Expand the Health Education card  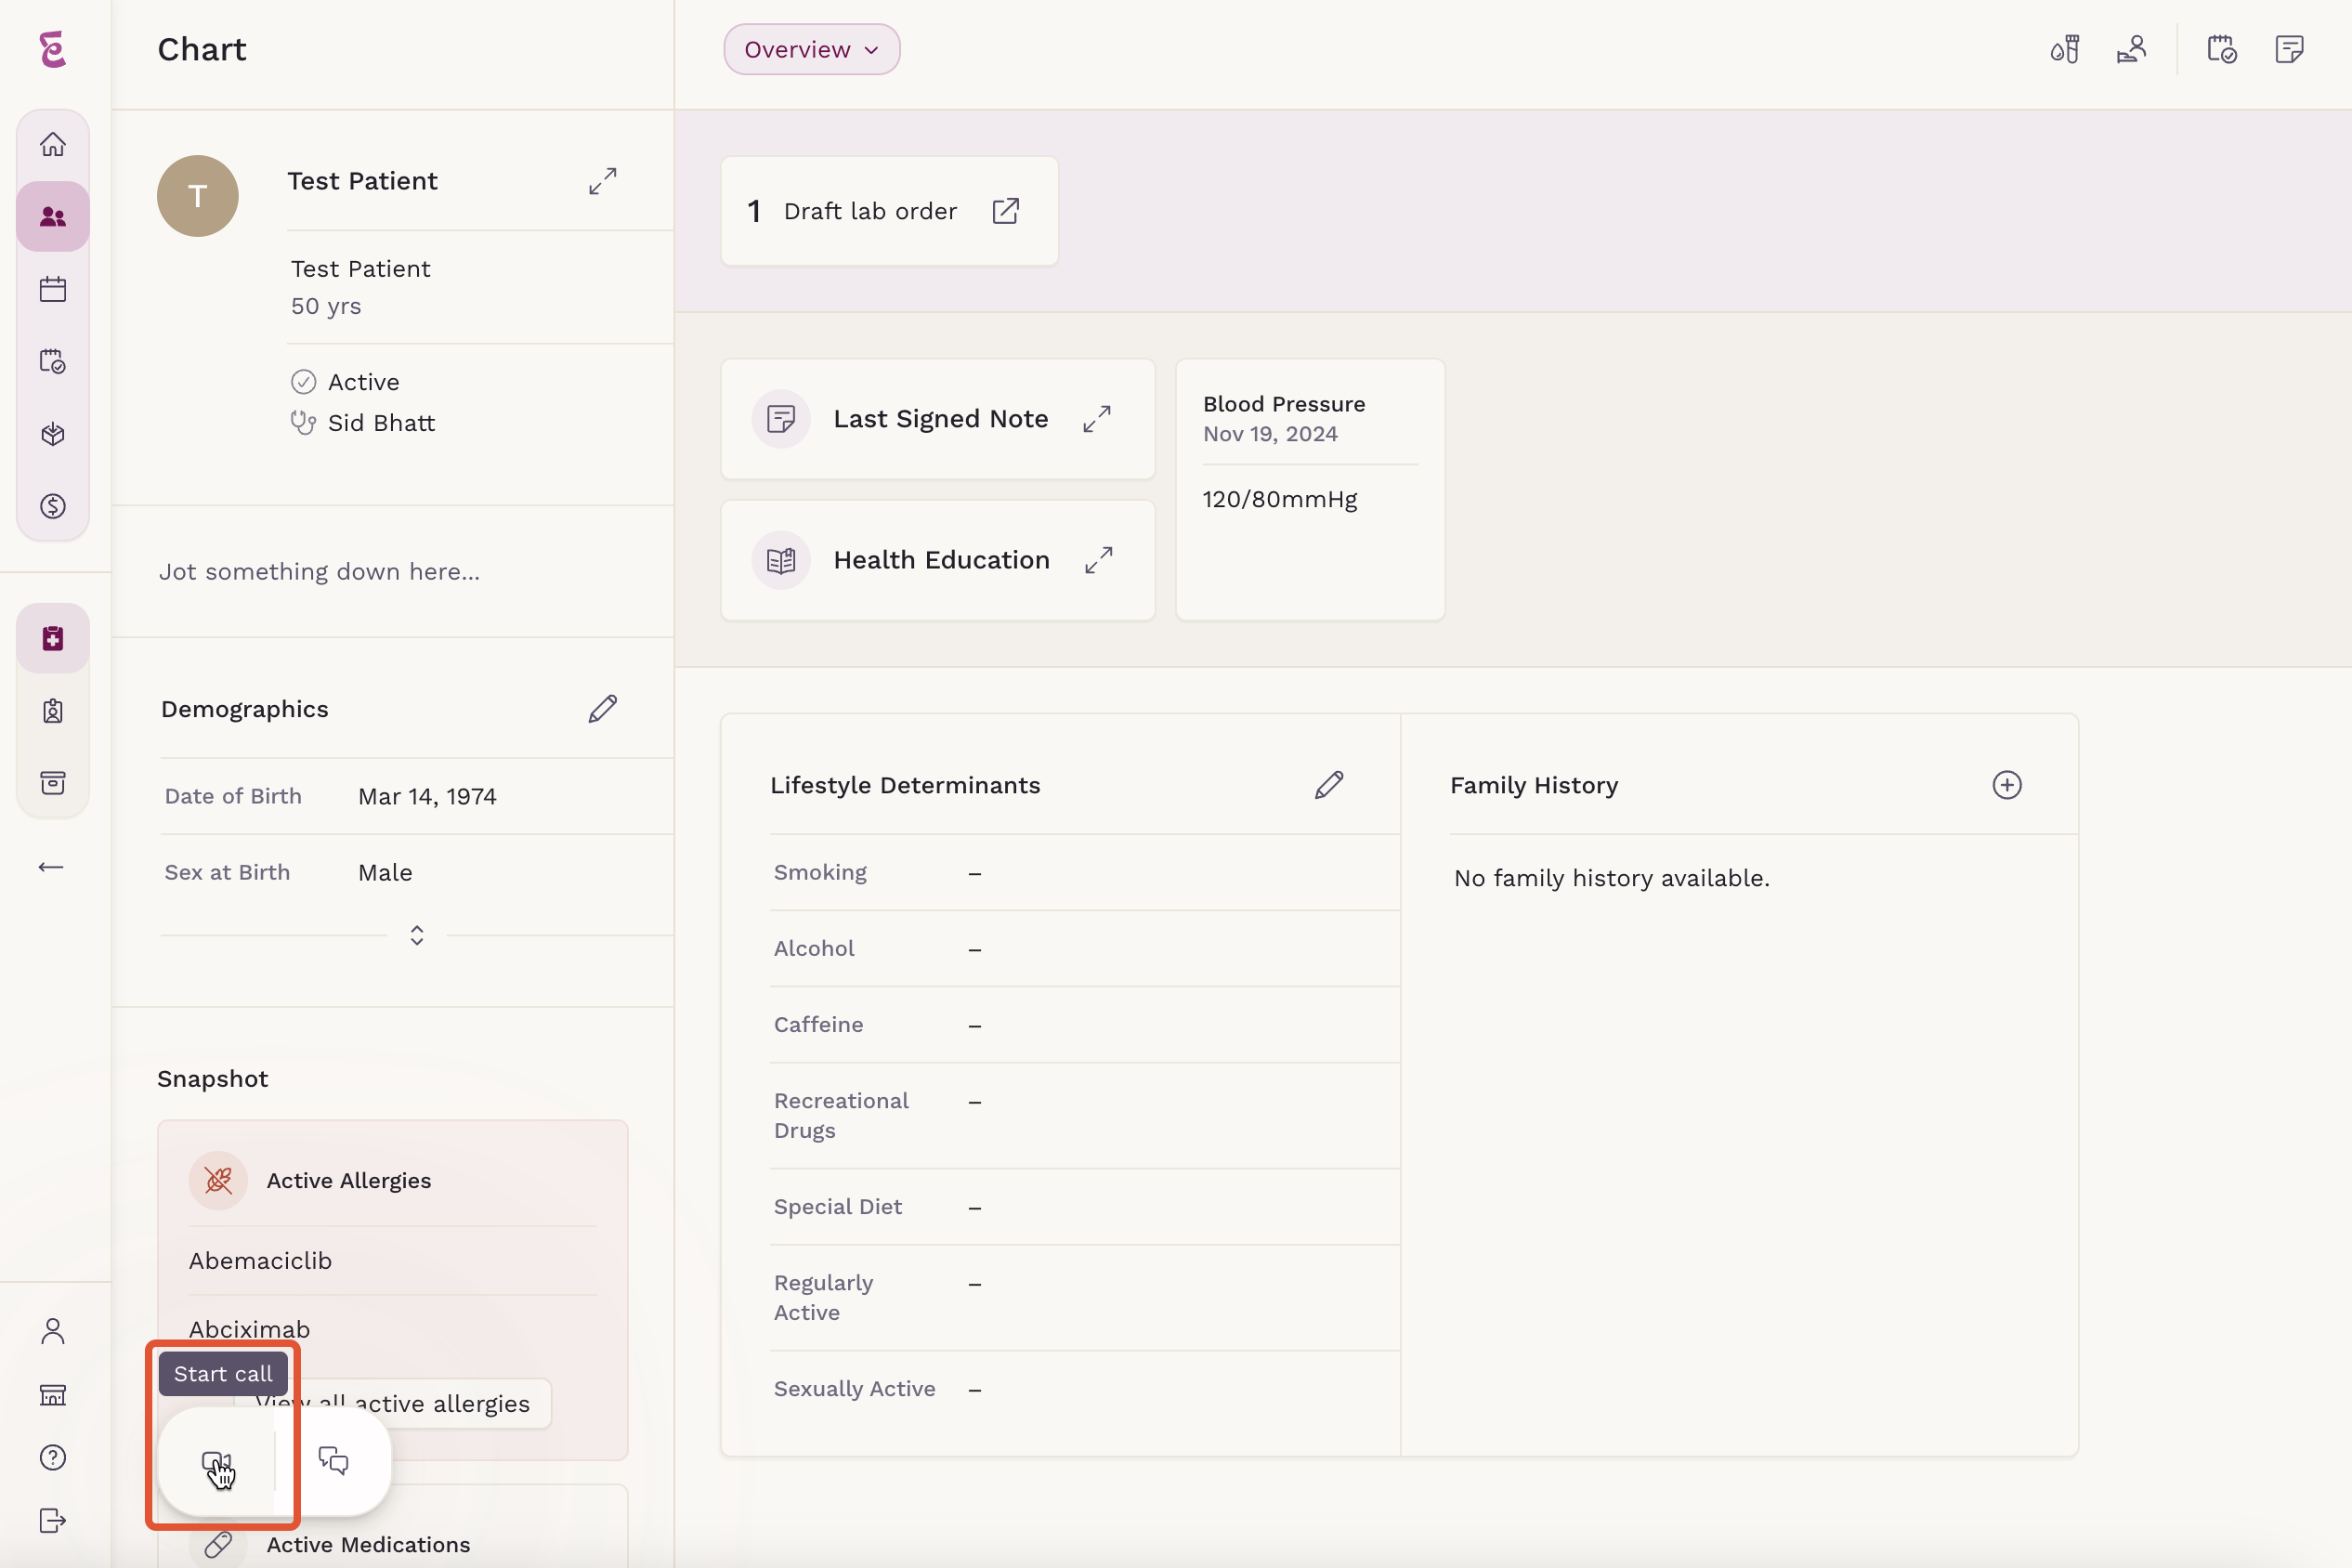click(x=1098, y=560)
